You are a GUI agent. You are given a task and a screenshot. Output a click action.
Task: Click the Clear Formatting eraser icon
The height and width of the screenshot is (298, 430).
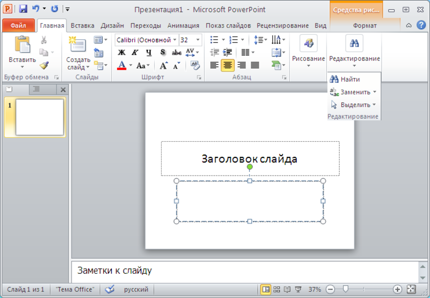(x=195, y=66)
